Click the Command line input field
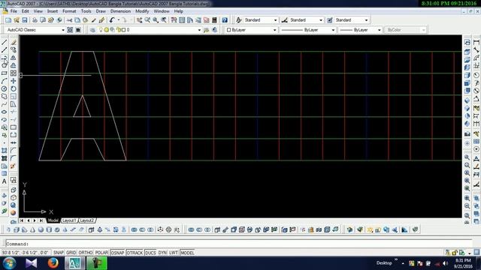The height and width of the screenshot is (270, 481). 239,244
